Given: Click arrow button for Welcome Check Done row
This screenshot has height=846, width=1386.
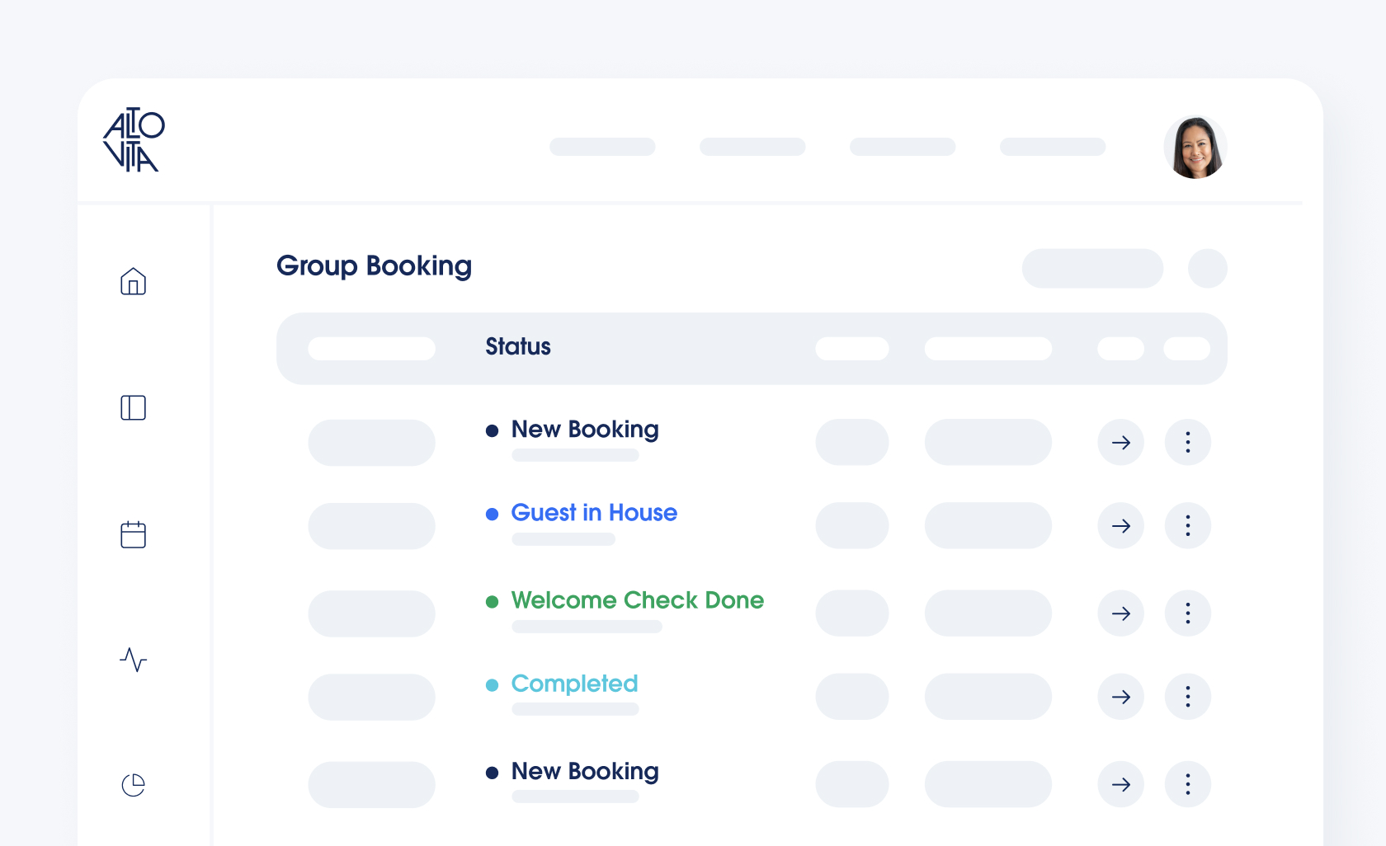Looking at the screenshot, I should click(1120, 613).
